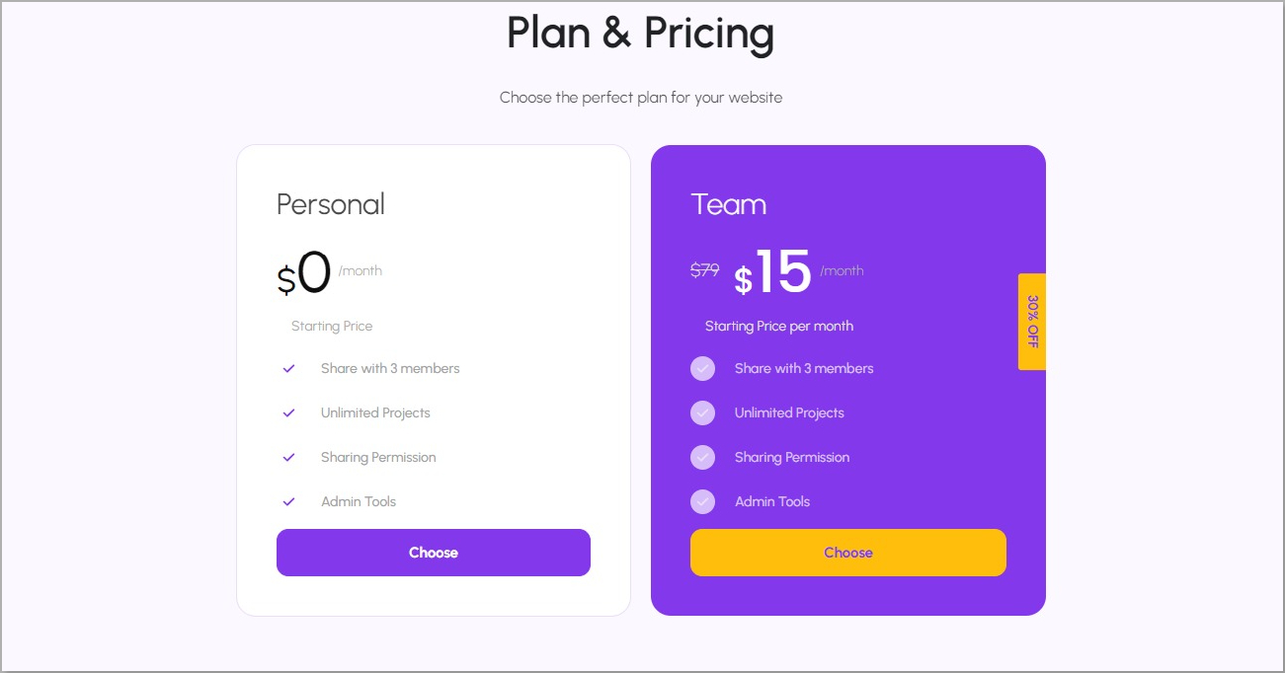Click Team plan 'Sharing Permission' check circle

702,457
